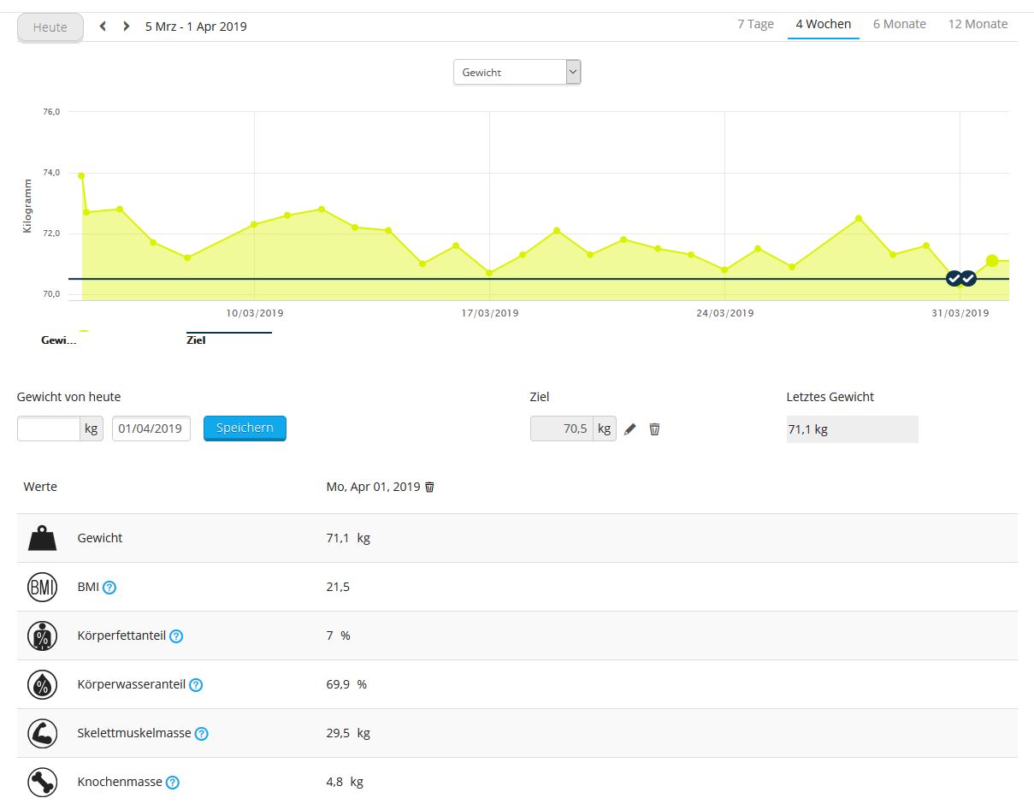Click the 01/04/2019 date field

click(151, 429)
